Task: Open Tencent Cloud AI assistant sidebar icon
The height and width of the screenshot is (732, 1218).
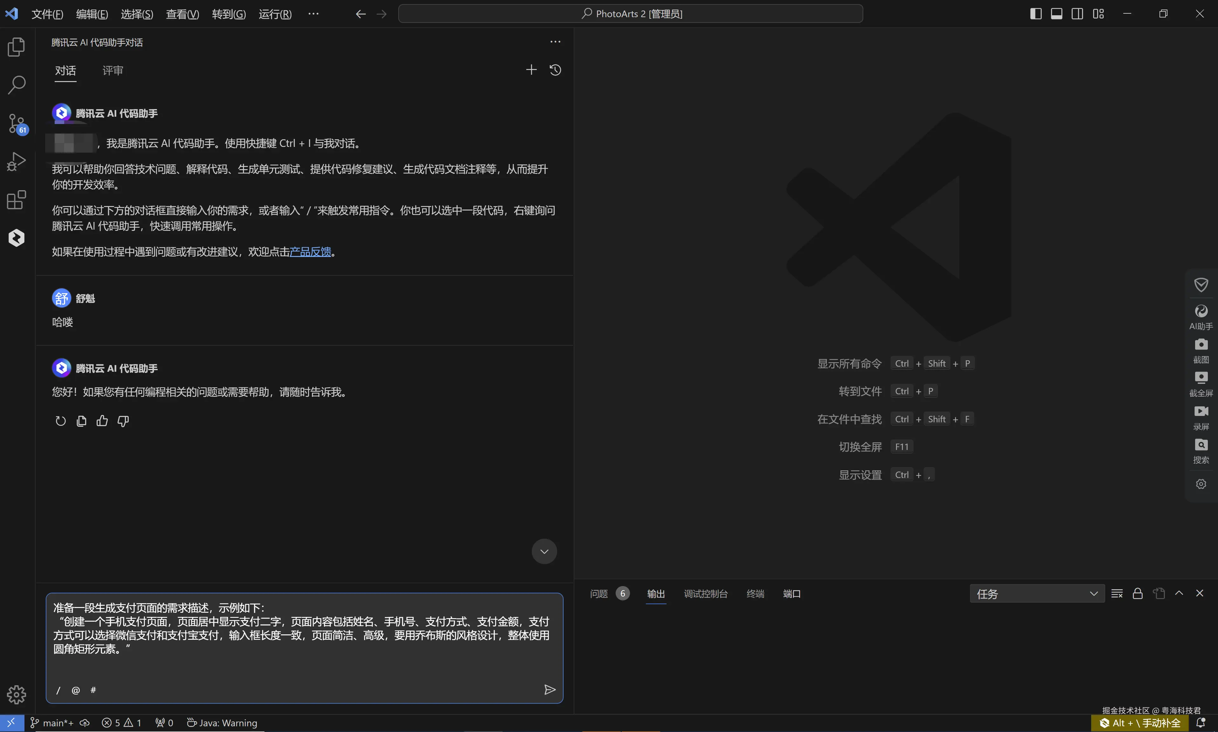Action: tap(17, 238)
